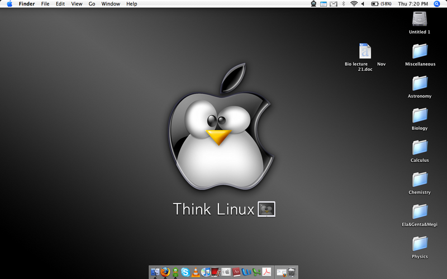Open the Finder menu
Screen dimensions: 447x279
point(27,4)
